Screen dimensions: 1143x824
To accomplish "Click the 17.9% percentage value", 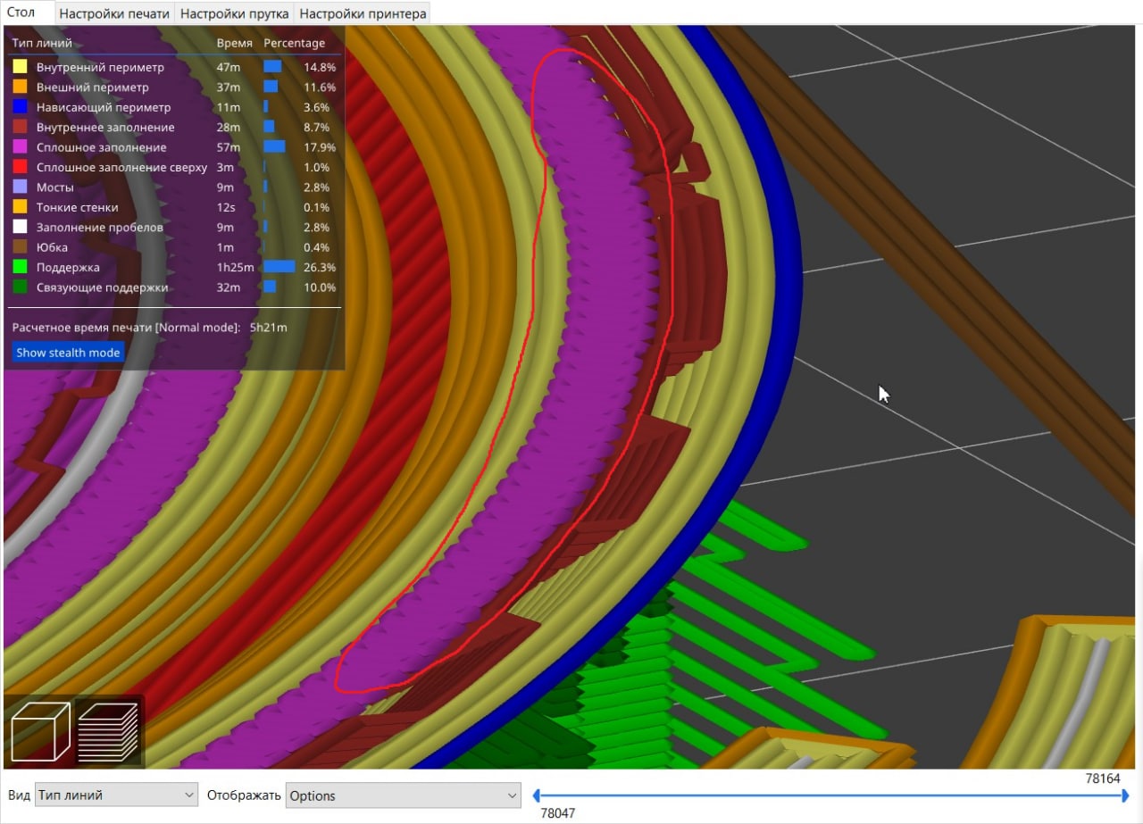I will pyautogui.click(x=320, y=147).
